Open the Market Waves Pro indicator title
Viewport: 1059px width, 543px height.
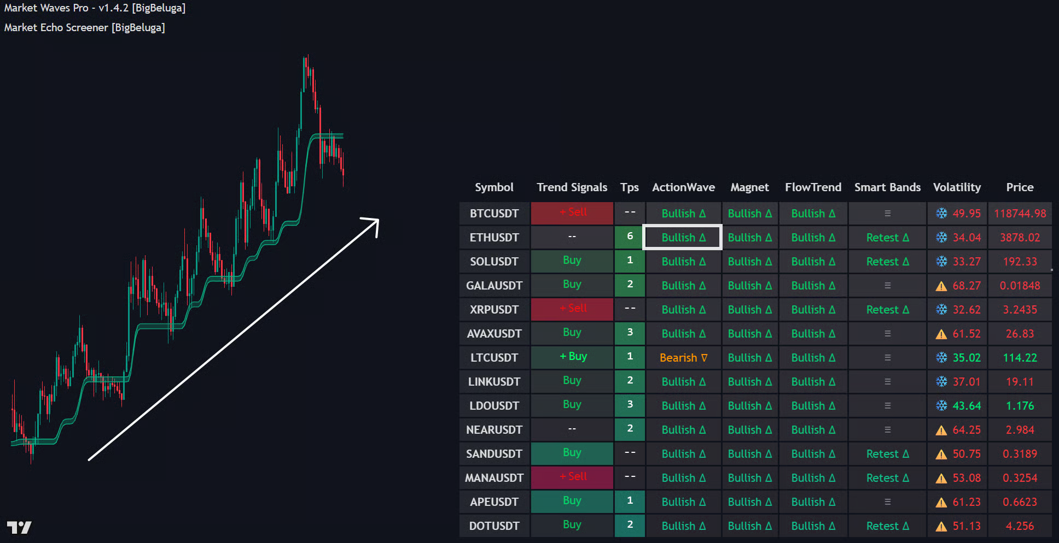(x=95, y=8)
